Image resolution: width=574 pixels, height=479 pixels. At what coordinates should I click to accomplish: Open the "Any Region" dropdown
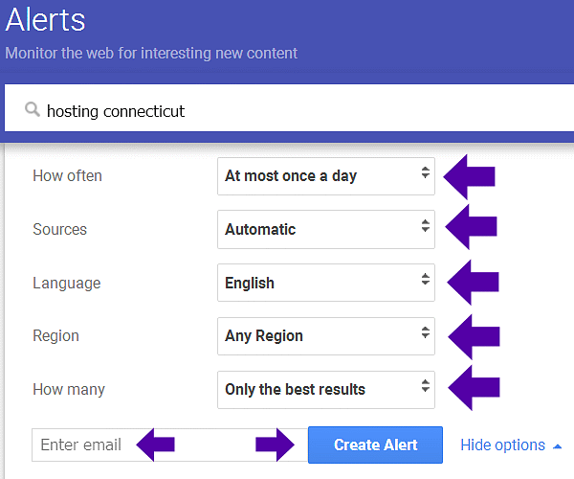click(x=316, y=336)
